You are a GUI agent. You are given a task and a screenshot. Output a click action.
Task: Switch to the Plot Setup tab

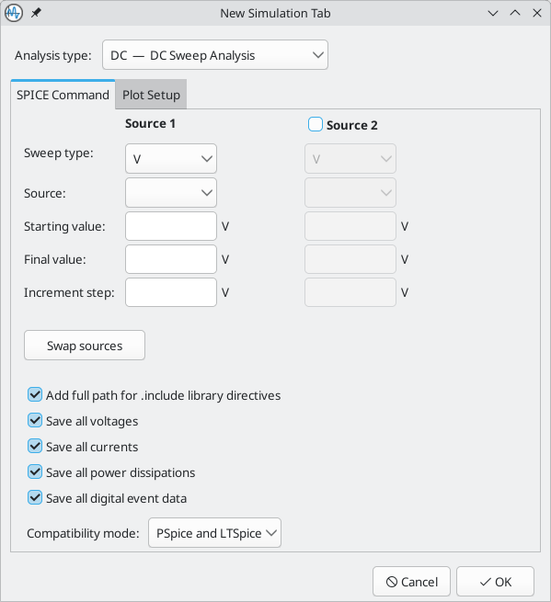[x=151, y=95]
